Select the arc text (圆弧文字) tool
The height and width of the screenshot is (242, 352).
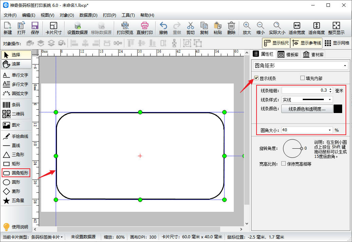pos(16,93)
